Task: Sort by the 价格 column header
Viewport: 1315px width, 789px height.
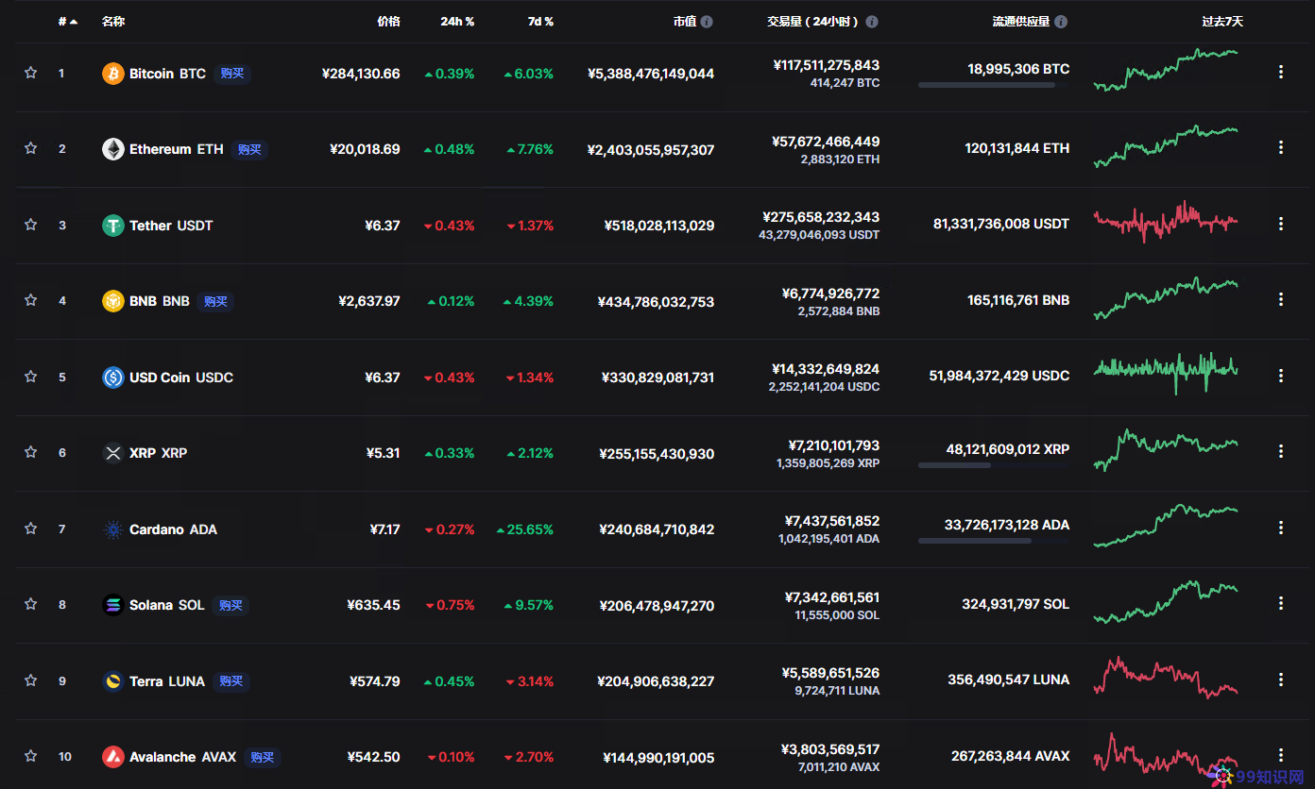Action: pyautogui.click(x=388, y=22)
